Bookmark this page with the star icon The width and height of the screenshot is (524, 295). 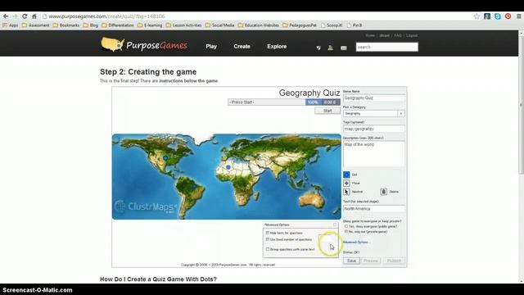click(x=477, y=16)
